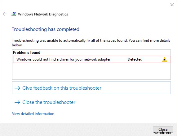Close the dialog using the X button

pos(172,5)
